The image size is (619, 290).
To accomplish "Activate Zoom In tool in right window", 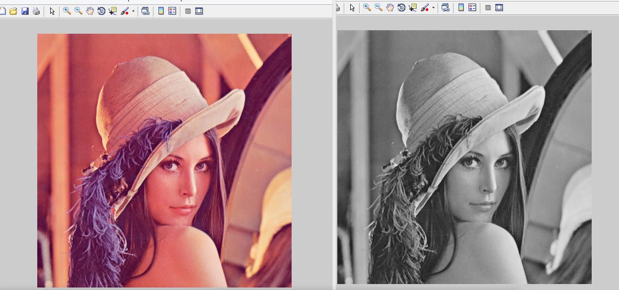I will (367, 7).
